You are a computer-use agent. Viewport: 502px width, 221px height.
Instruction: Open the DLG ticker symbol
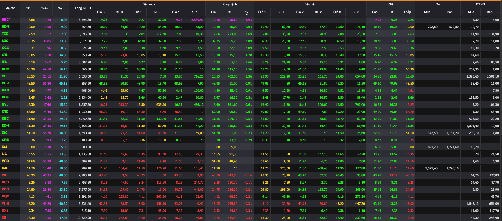(5, 97)
